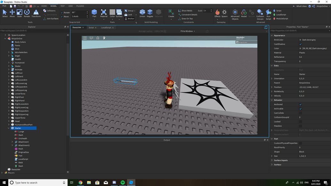Image resolution: width=331 pixels, height=186 pixels.
Task: Uncheck the Archivable property
Action: point(300,109)
